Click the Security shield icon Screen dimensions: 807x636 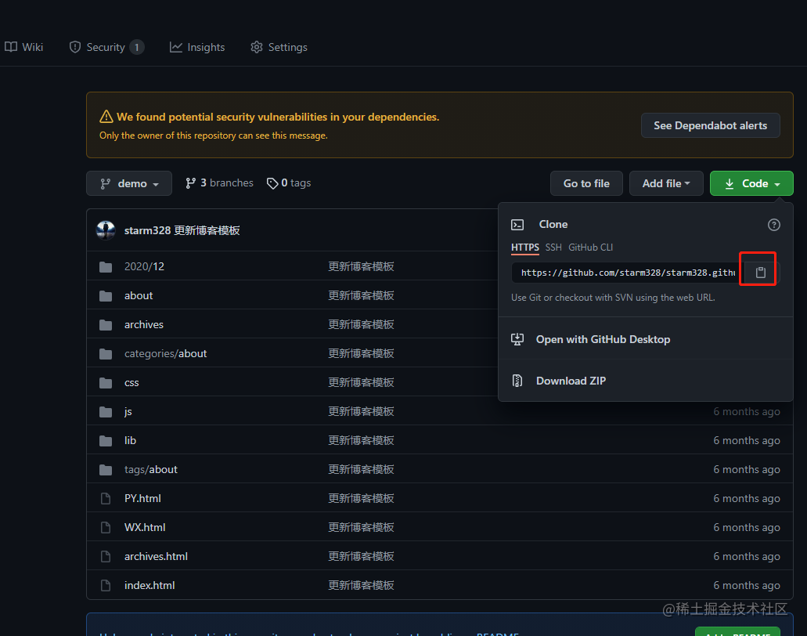pyautogui.click(x=75, y=47)
